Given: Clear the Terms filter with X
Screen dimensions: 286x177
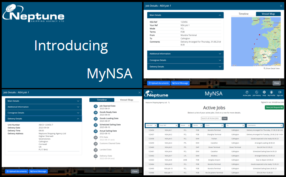Looking at the screenshot, I should (201, 126).
